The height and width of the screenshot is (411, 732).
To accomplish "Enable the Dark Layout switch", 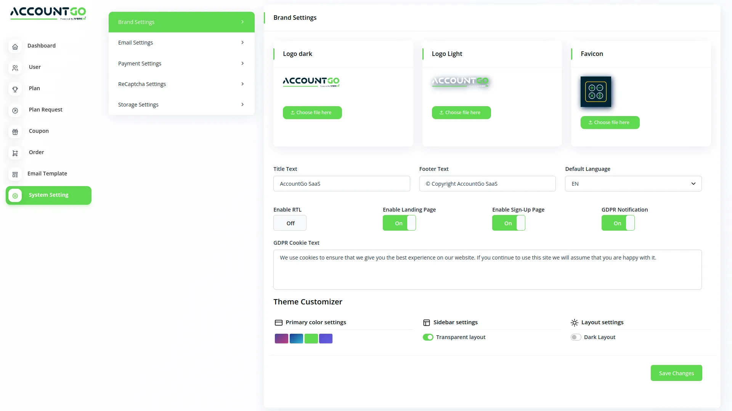I will click(576, 337).
